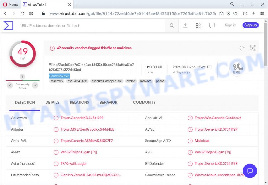Screen dimensions: 268x185
Task: Open the comments notification icon
Action: pos(212,25)
